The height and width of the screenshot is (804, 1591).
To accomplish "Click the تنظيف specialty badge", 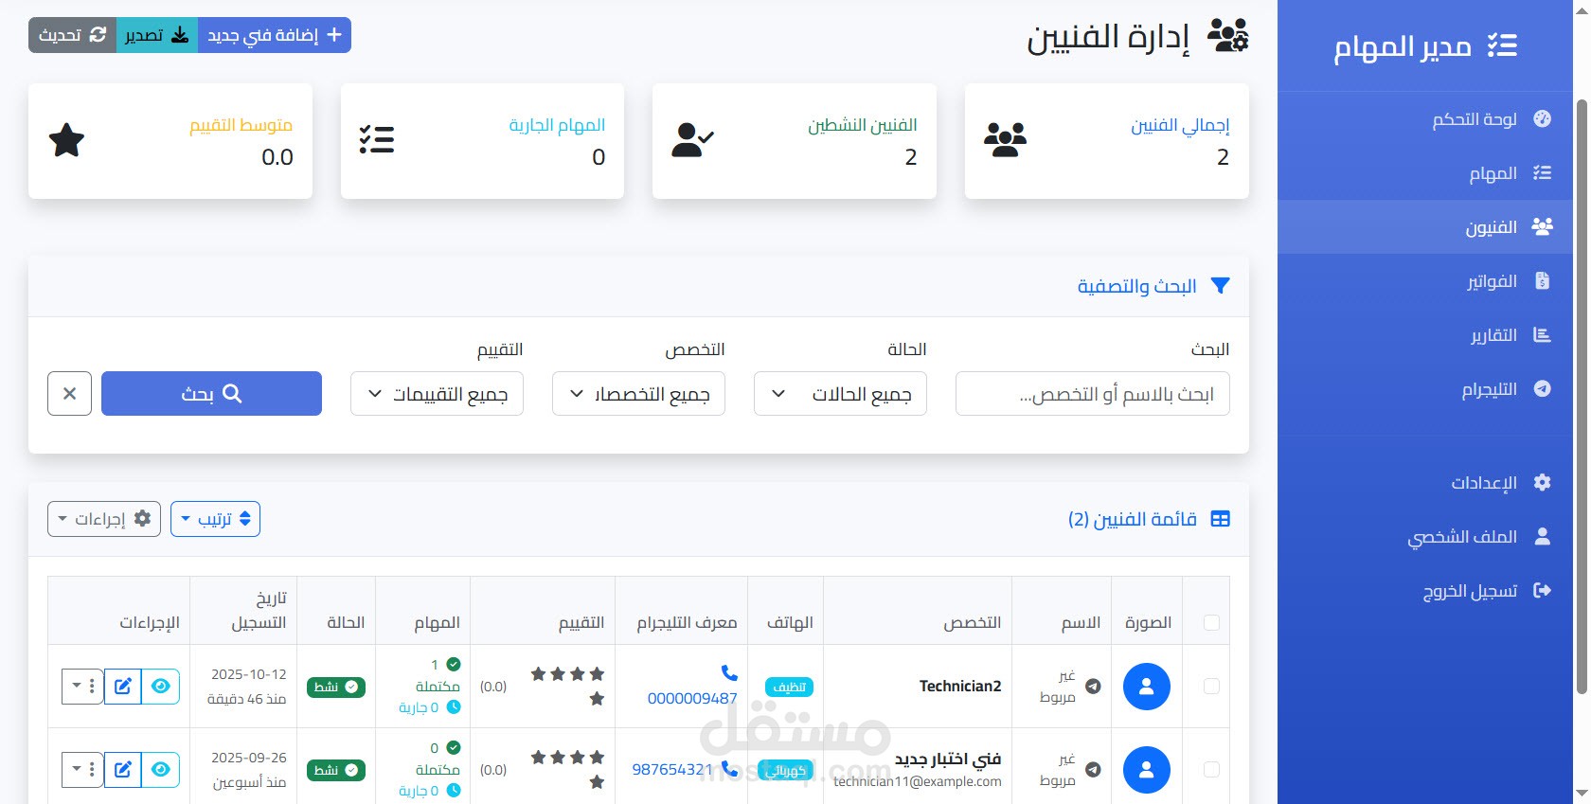I will coord(789,687).
